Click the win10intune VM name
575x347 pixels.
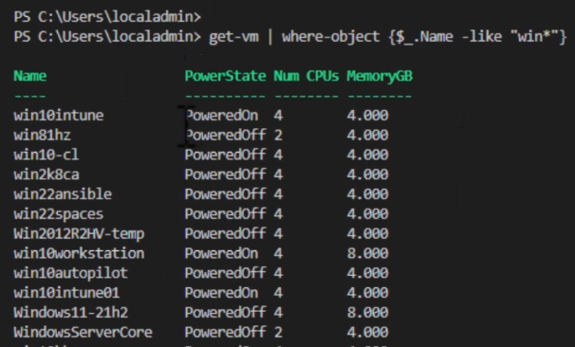point(59,116)
